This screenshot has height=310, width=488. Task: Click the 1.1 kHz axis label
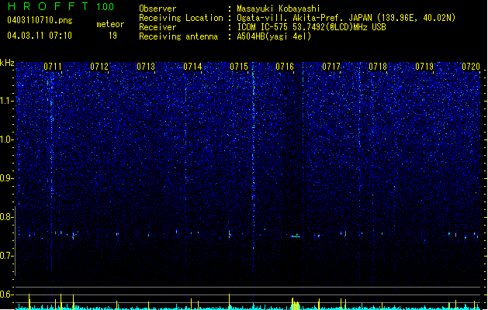(x=7, y=101)
